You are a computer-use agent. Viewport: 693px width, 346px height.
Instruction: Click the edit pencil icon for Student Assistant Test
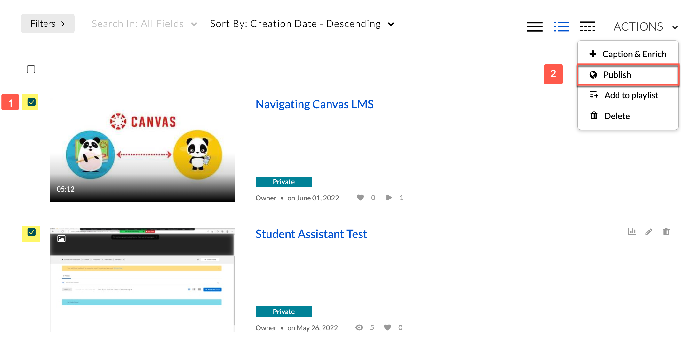pos(649,231)
